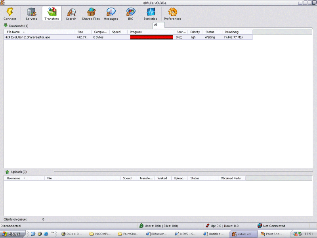The height and width of the screenshot is (238, 317).
Task: Open the IRC chat view
Action: click(x=130, y=14)
